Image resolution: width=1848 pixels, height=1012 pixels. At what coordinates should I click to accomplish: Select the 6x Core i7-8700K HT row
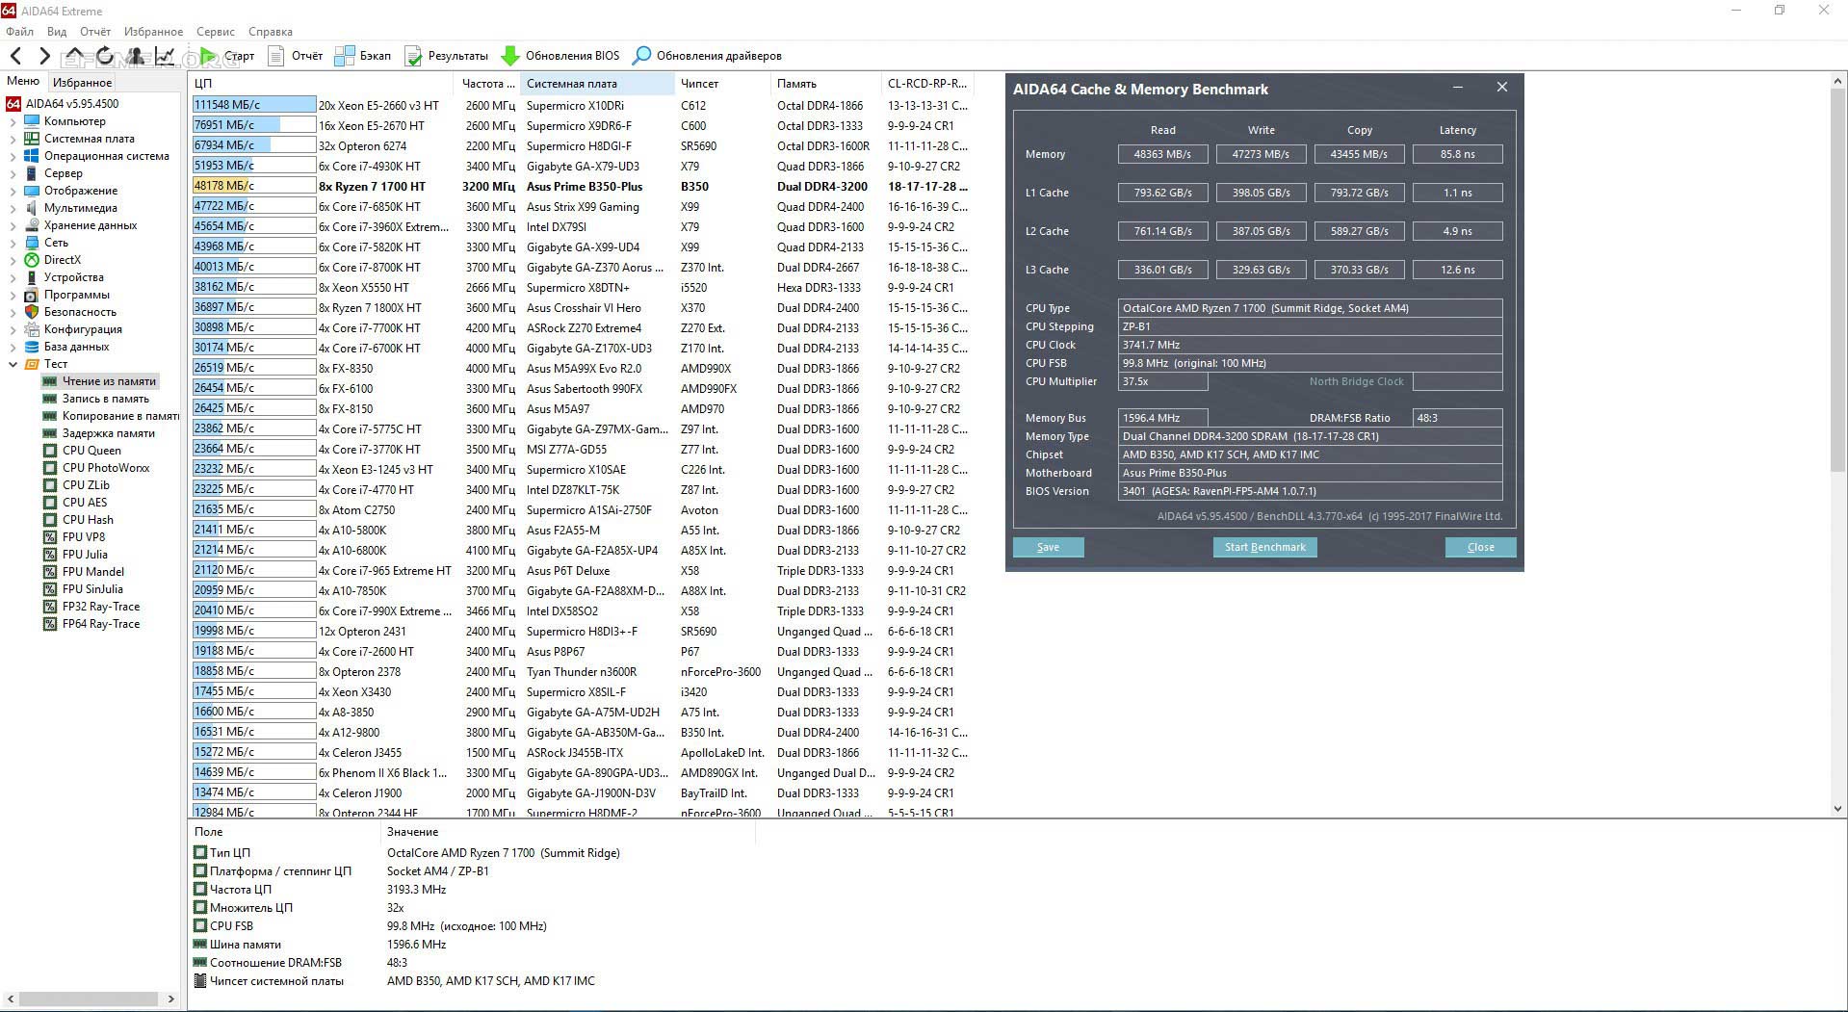(581, 268)
